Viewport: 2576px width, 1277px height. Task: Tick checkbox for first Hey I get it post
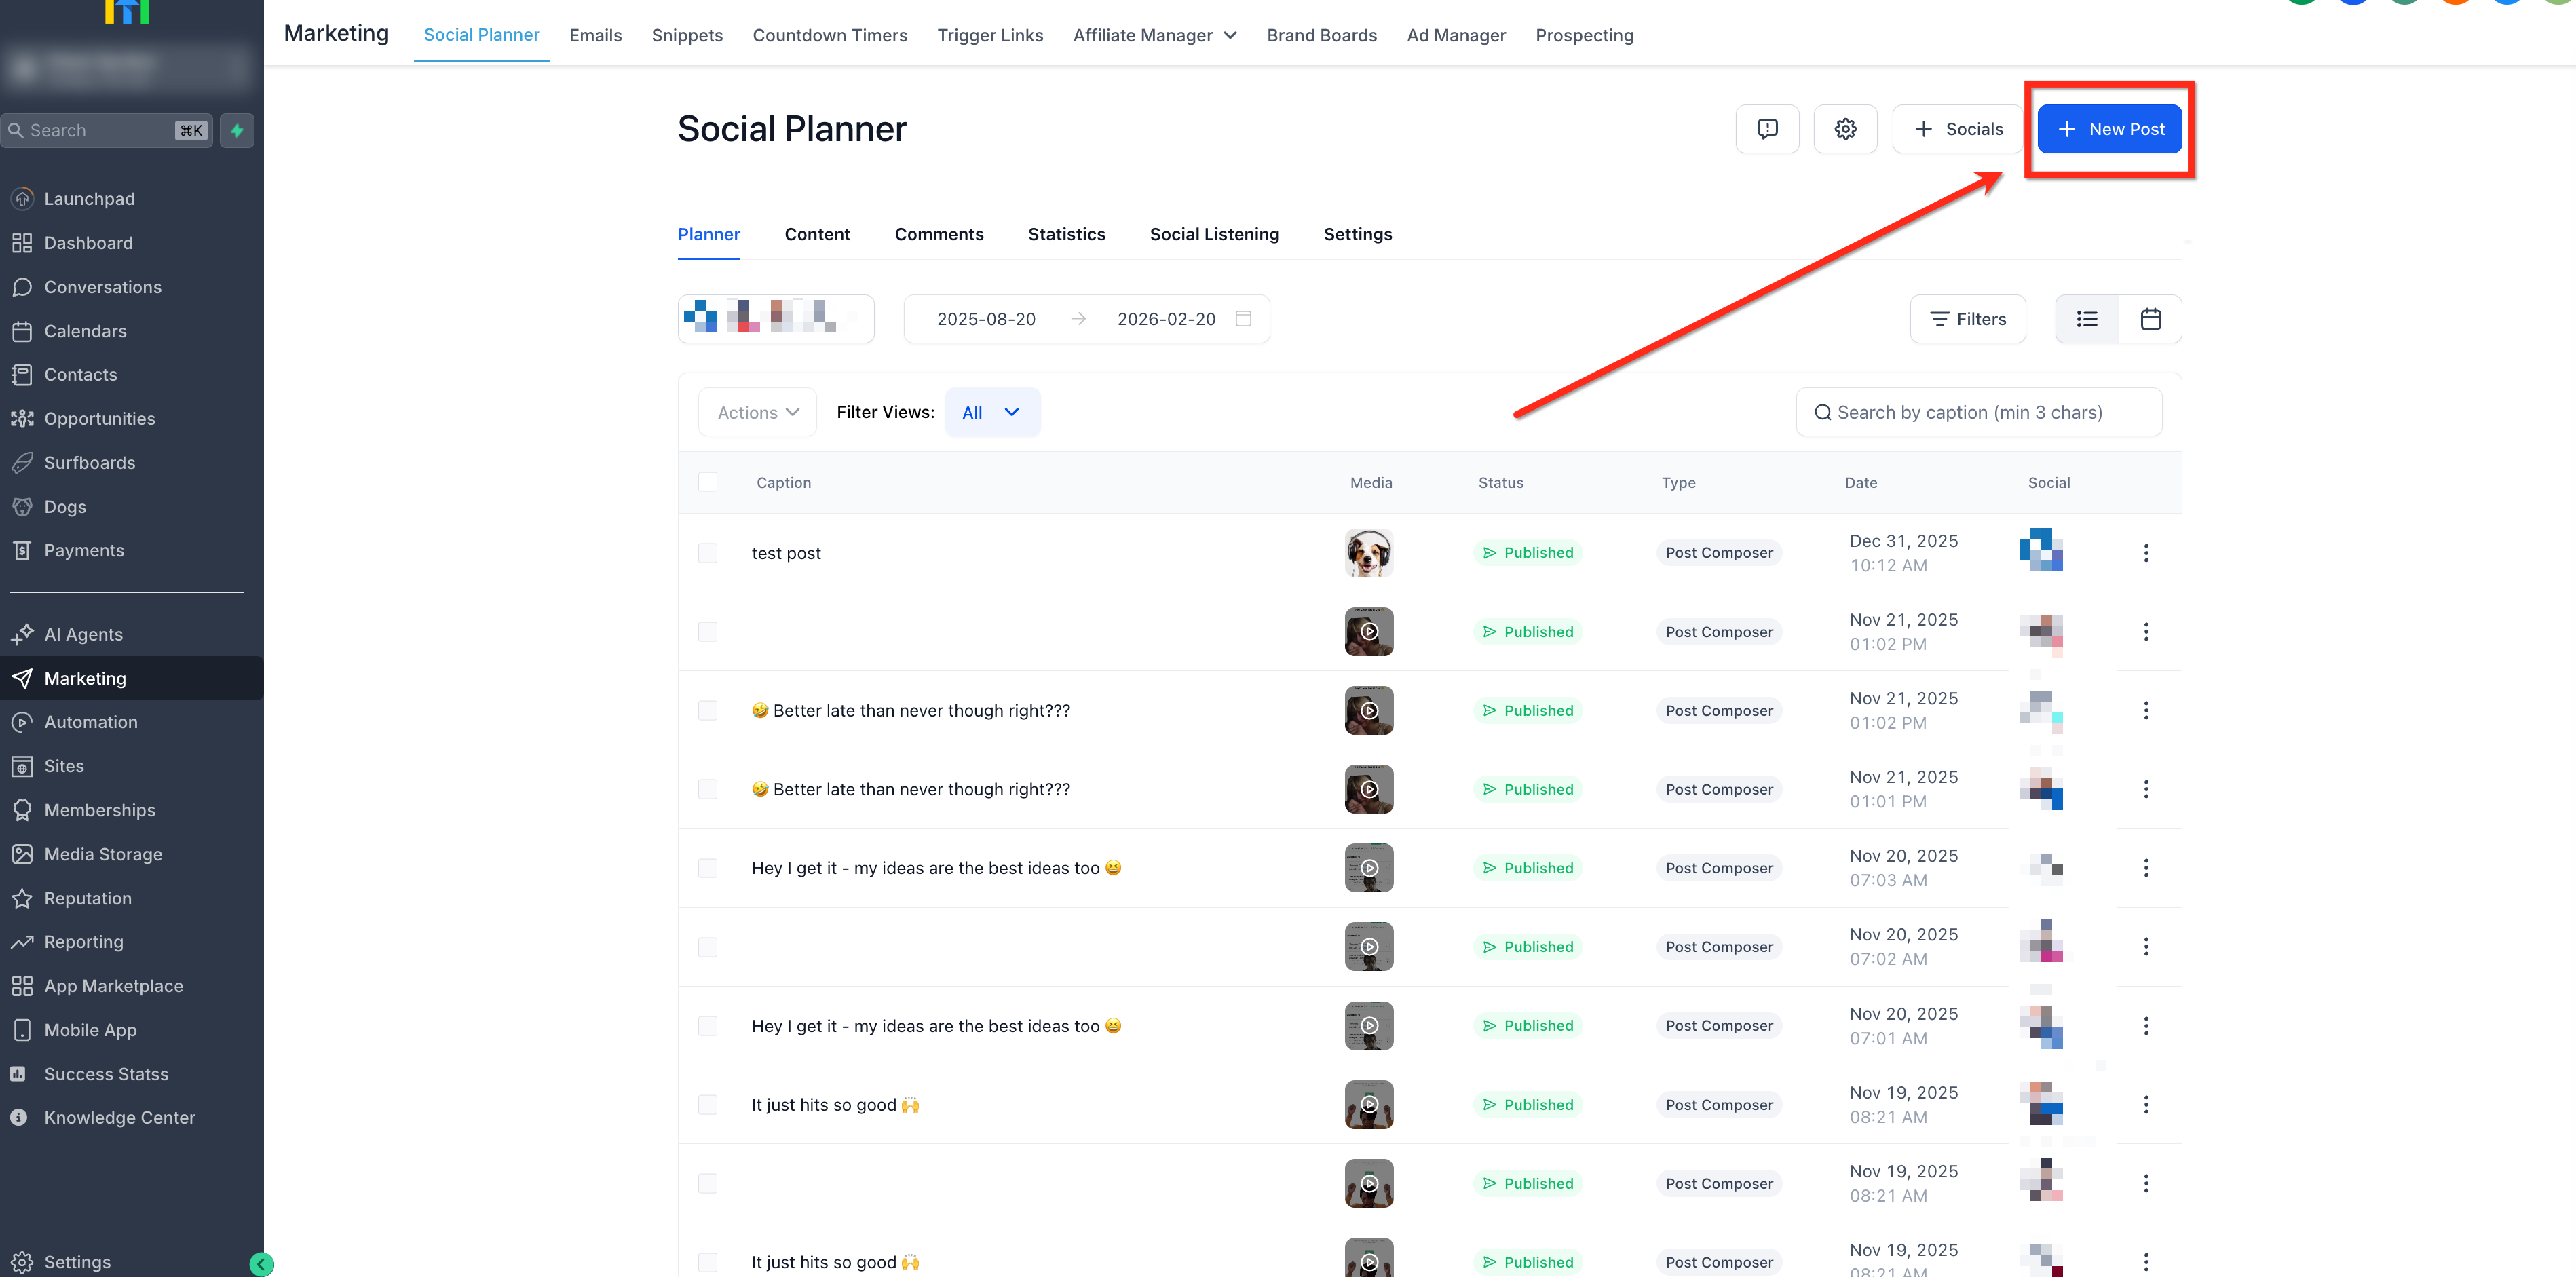(x=708, y=868)
